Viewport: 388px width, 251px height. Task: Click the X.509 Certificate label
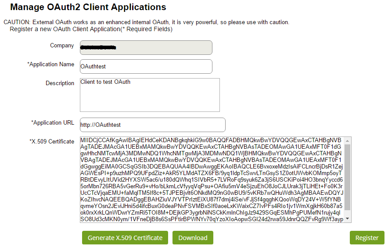pyautogui.click(x=52, y=142)
